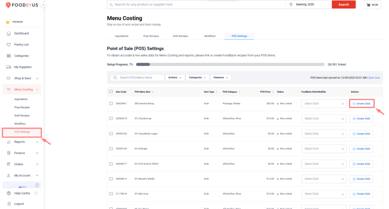Open the Statuses filter dropdown

pyautogui.click(x=221, y=77)
